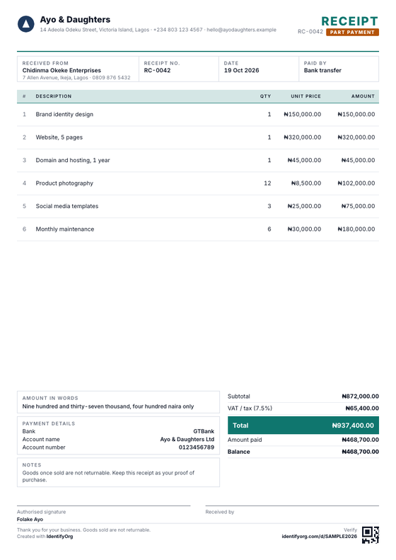Click Domain and hosting, 1 year item
The height and width of the screenshot is (560, 396).
point(73,160)
